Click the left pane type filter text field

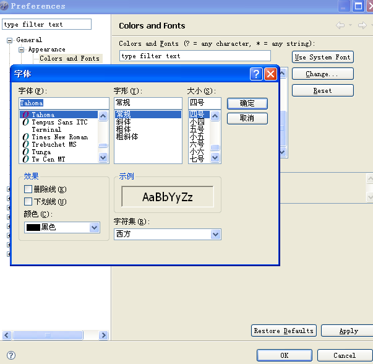[x=46, y=24]
